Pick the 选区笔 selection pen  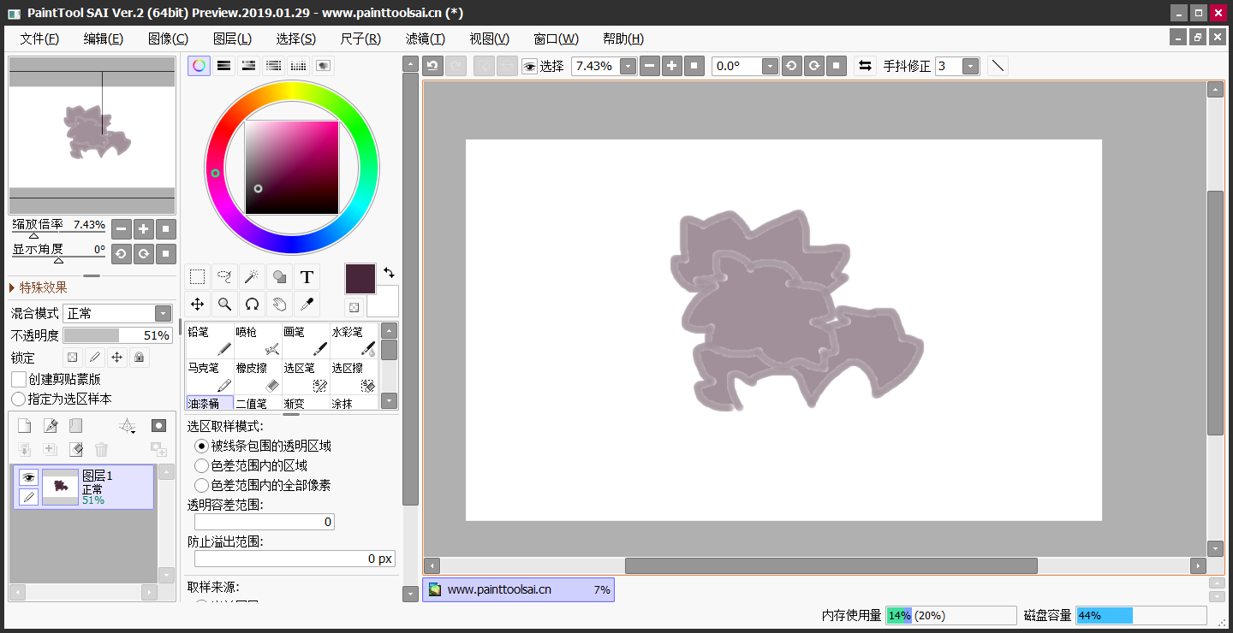(306, 376)
